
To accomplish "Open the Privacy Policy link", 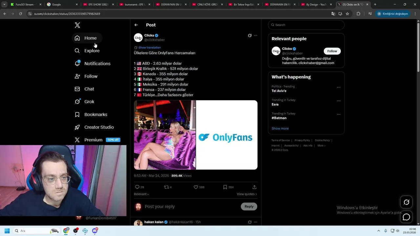I will [x=302, y=140].
